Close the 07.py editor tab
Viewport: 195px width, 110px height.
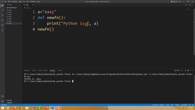pos(33,5)
